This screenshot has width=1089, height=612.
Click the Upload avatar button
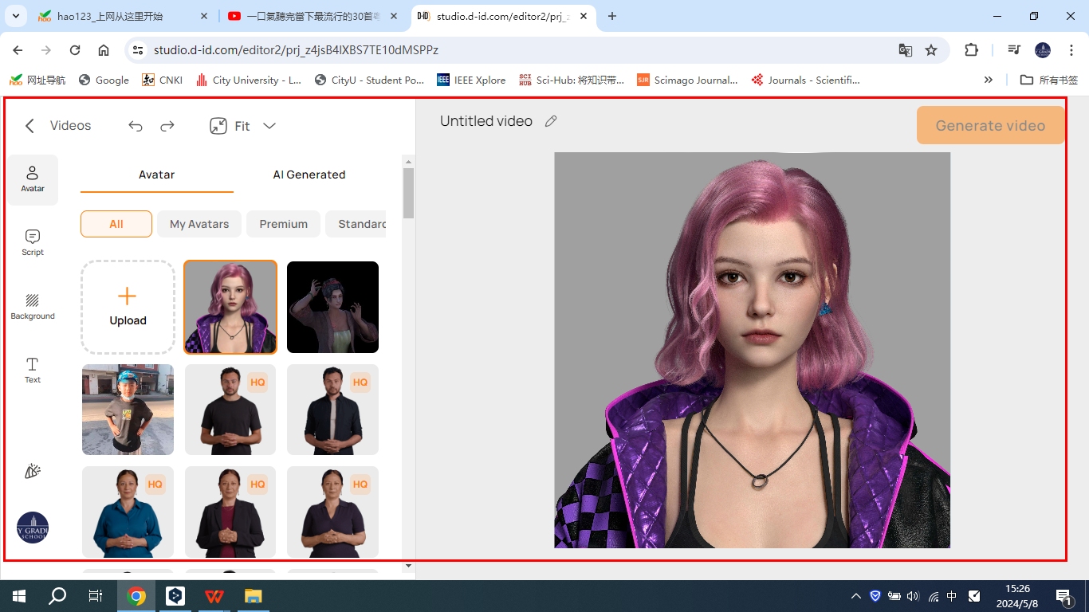pos(128,307)
